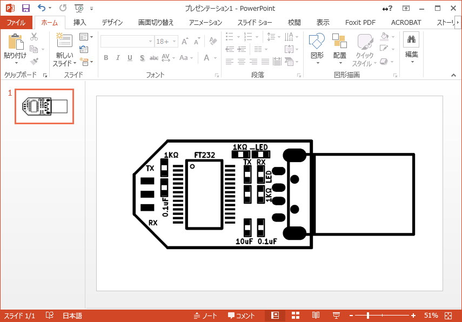
Task: Click the Slide Show icon in the status bar
Action: pyautogui.click(x=336, y=316)
